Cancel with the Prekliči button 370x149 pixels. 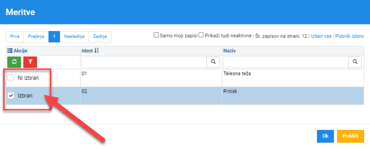350,136
